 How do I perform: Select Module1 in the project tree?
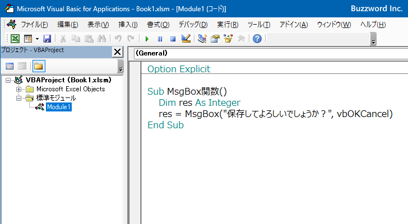pyautogui.click(x=59, y=107)
